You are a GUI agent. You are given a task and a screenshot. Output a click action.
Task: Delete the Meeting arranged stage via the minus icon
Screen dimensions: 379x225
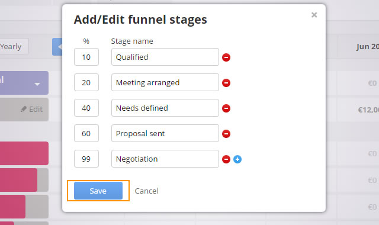tap(226, 83)
